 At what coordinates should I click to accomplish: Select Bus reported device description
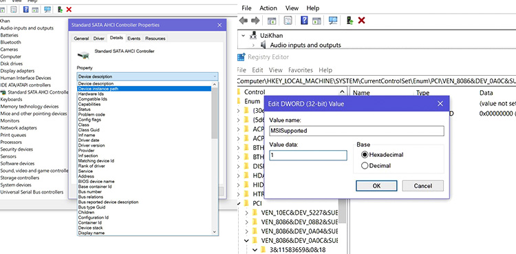click(x=108, y=202)
